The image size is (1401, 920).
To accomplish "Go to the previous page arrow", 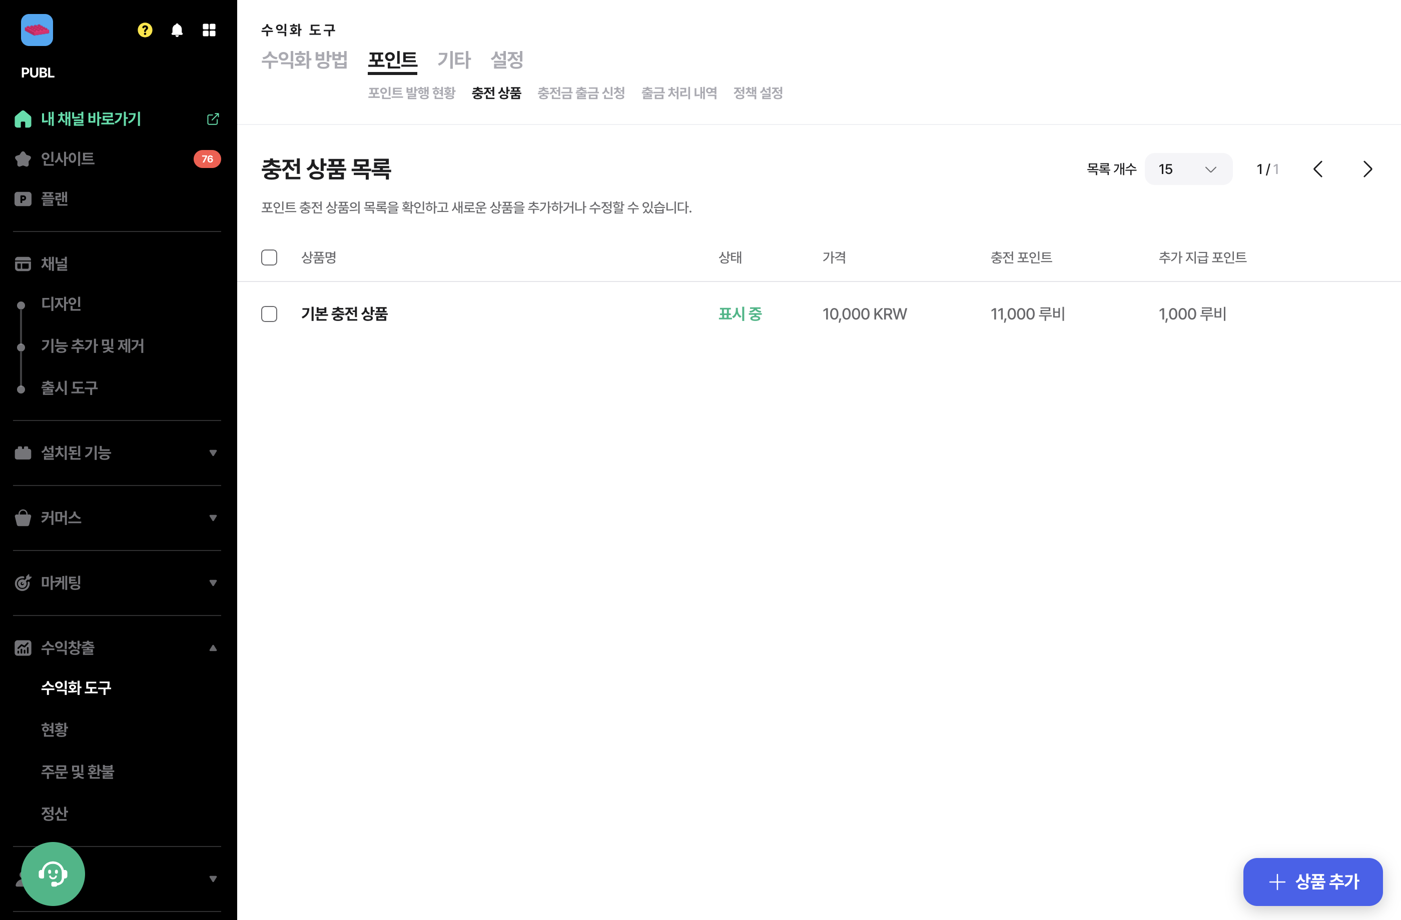I will tap(1318, 169).
